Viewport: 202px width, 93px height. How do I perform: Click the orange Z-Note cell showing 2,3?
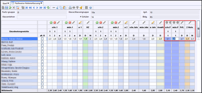187,39
